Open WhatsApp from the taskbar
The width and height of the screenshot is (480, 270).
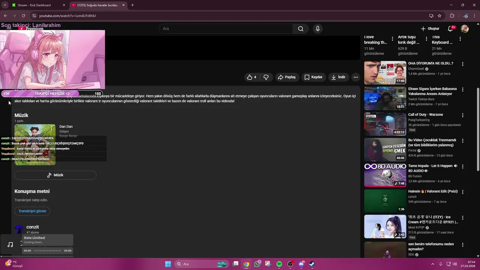click(x=257, y=264)
